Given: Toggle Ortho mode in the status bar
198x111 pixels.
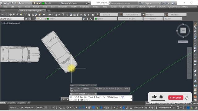Looking at the screenshot, I should tap(64, 108).
